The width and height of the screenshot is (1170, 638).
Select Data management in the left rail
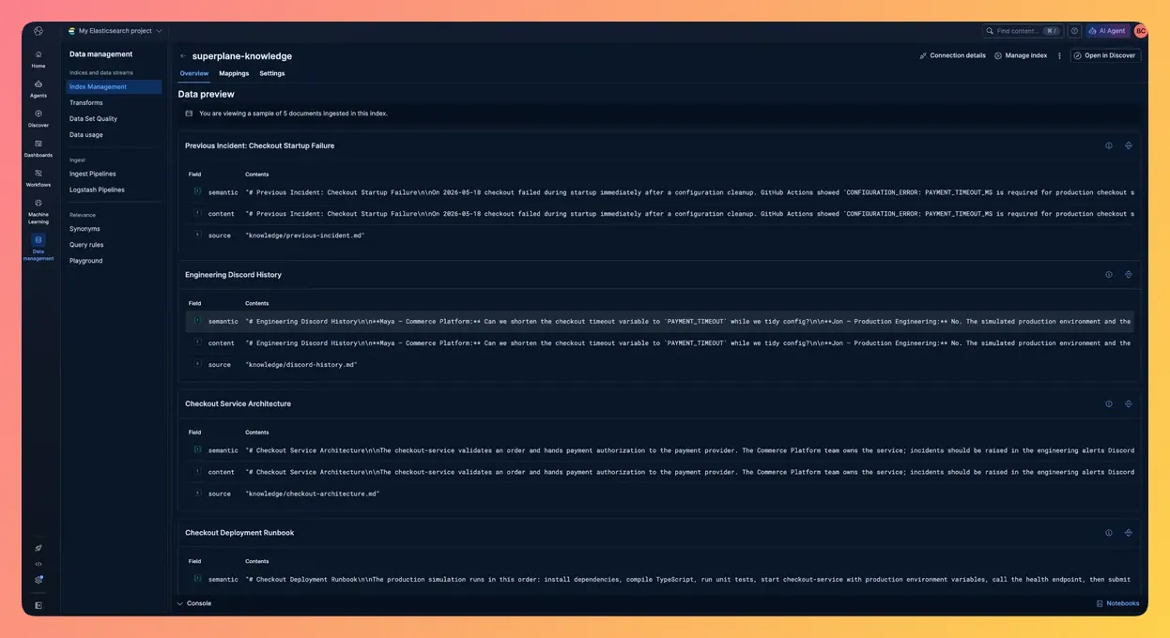point(38,247)
